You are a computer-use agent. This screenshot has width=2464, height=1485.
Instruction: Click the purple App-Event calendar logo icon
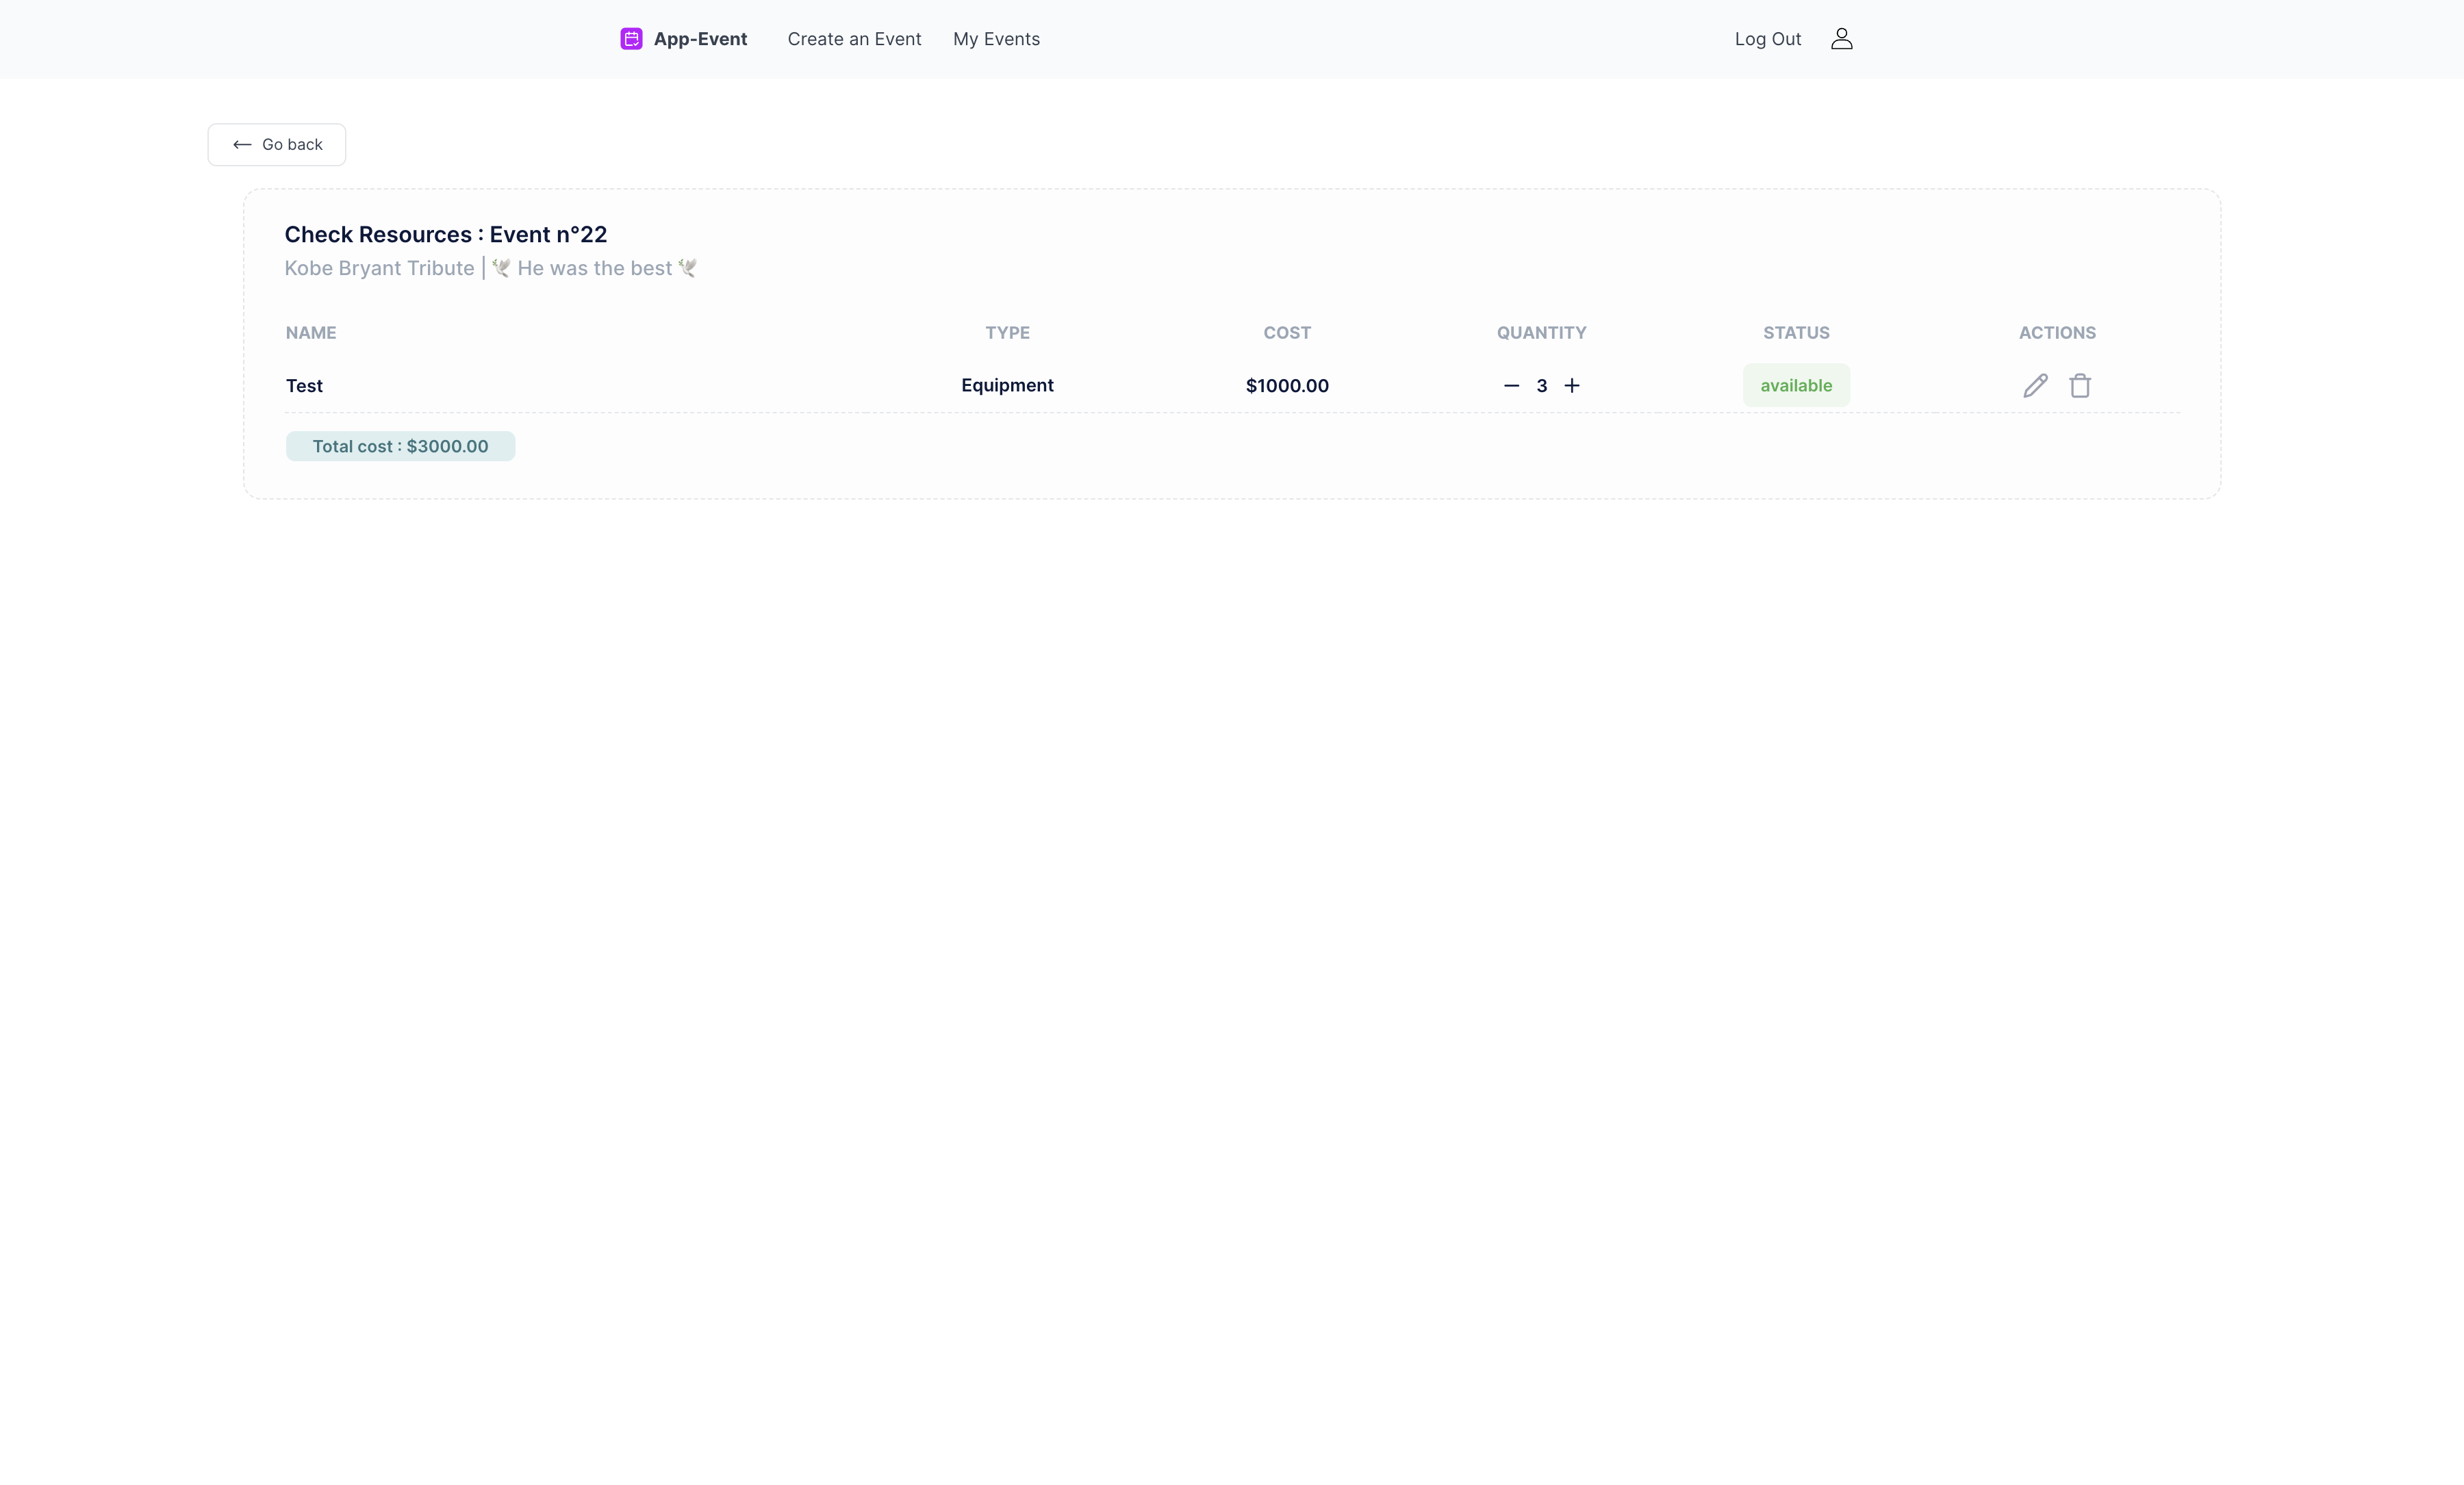click(631, 39)
